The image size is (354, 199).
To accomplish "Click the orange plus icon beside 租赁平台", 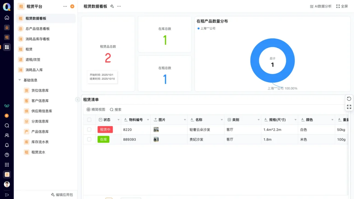I will click(x=72, y=6).
